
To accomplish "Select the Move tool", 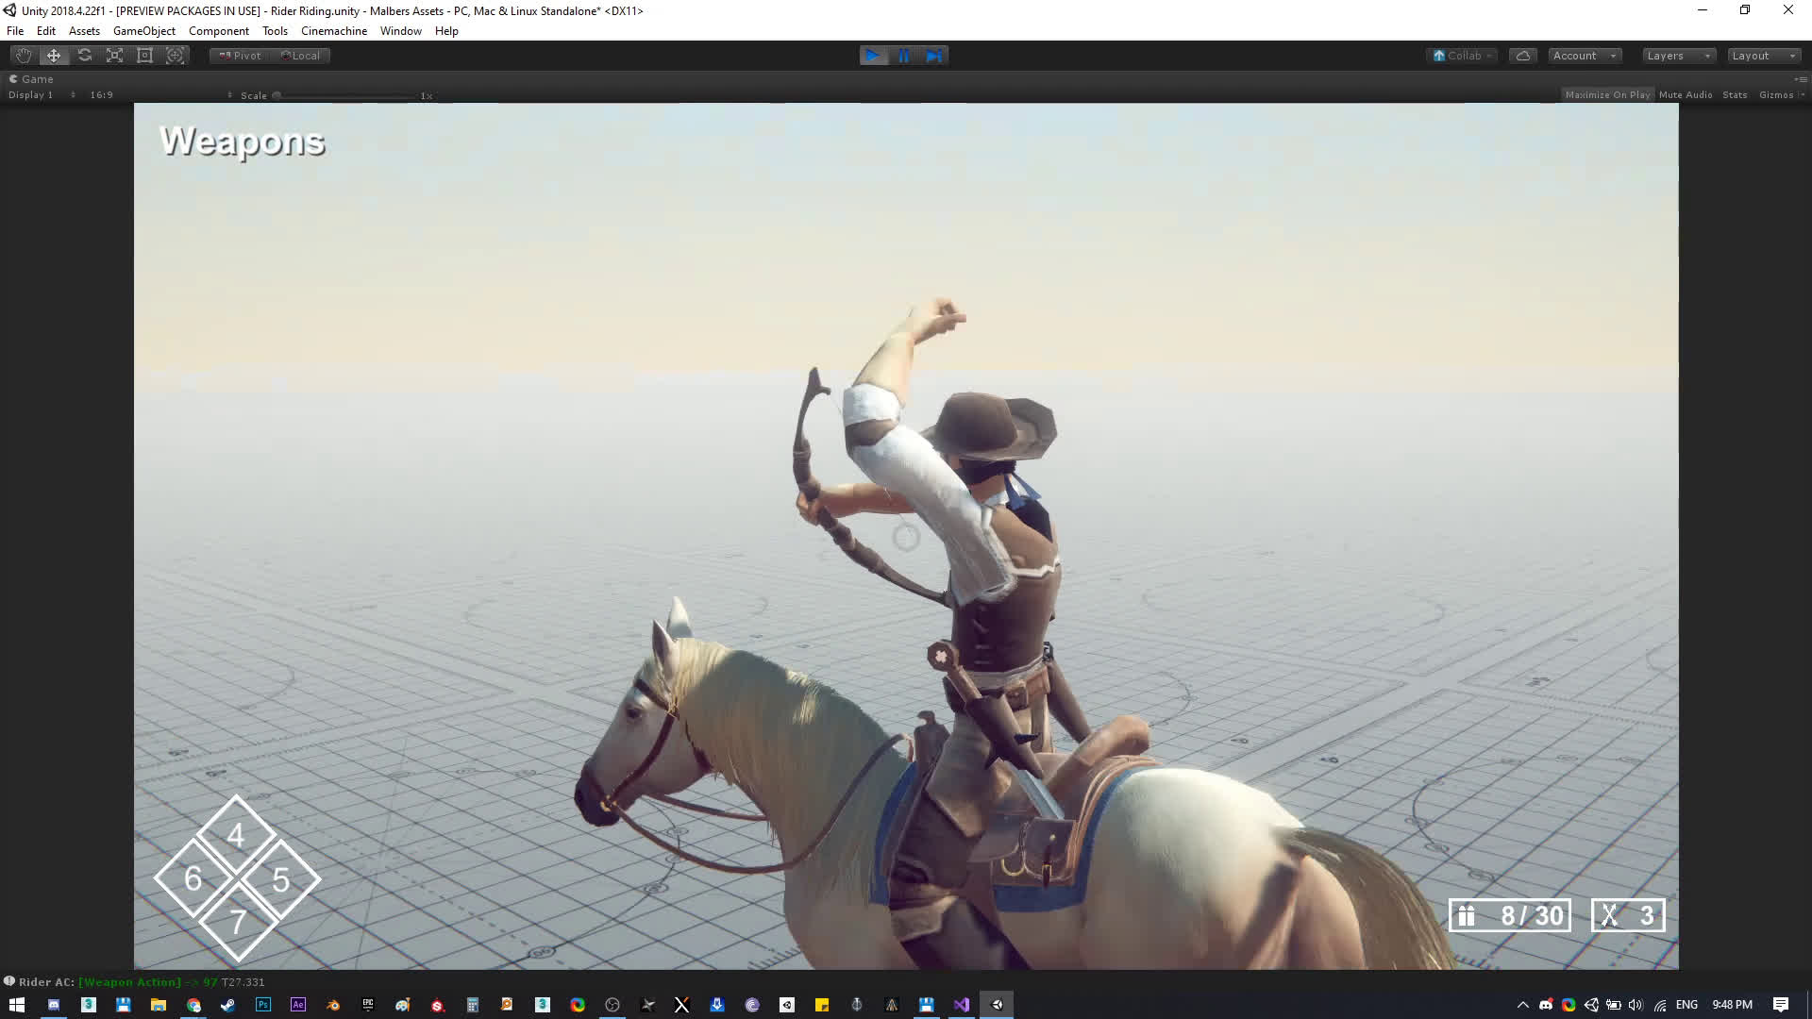I will 54,56.
